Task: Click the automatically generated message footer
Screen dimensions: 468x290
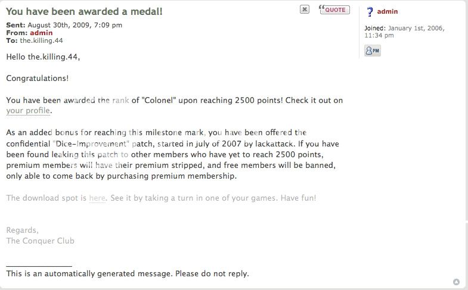Action: pyautogui.click(x=128, y=274)
